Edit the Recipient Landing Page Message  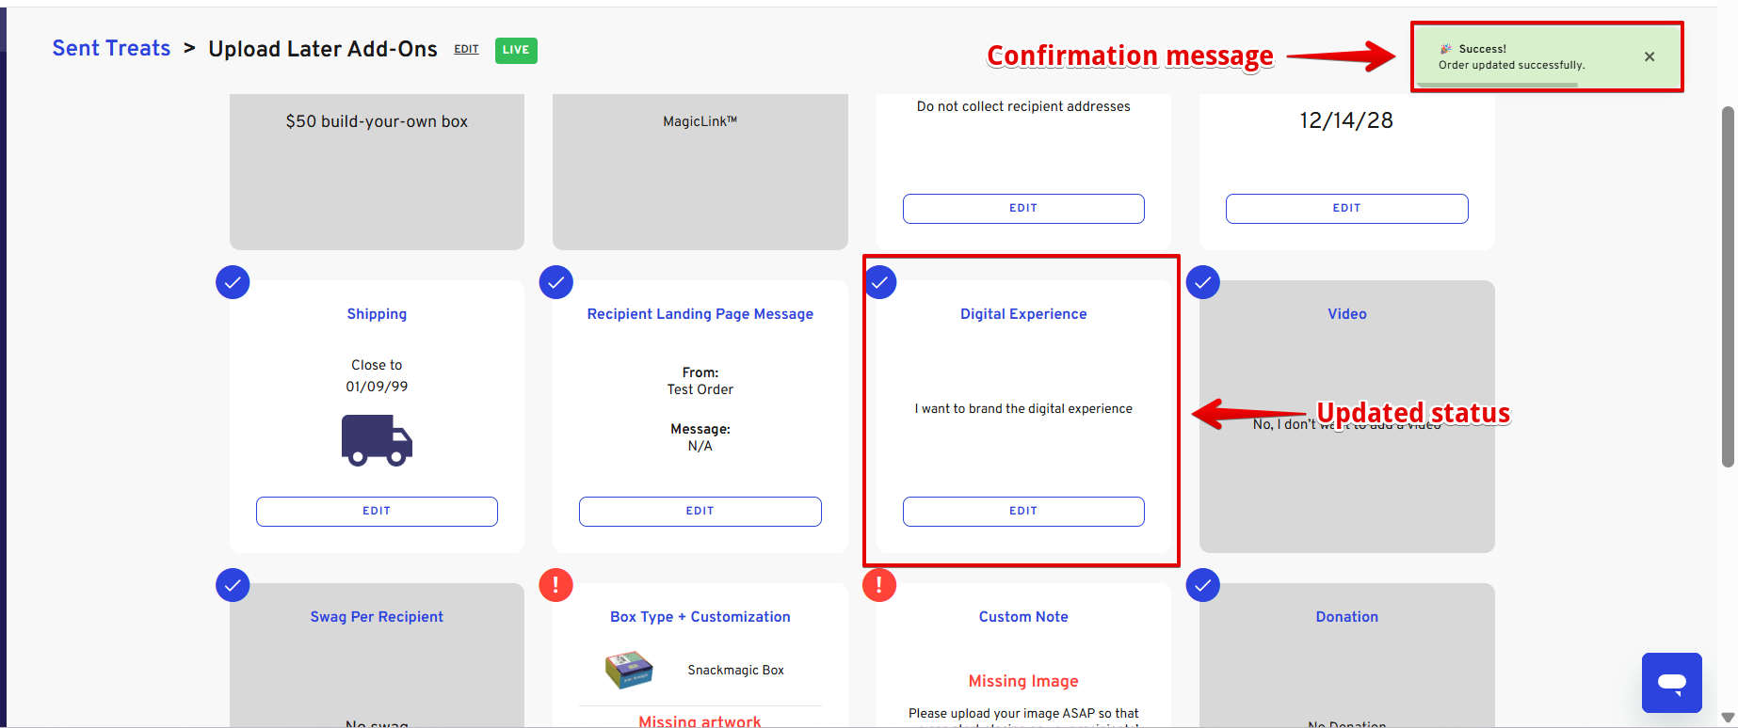point(700,511)
